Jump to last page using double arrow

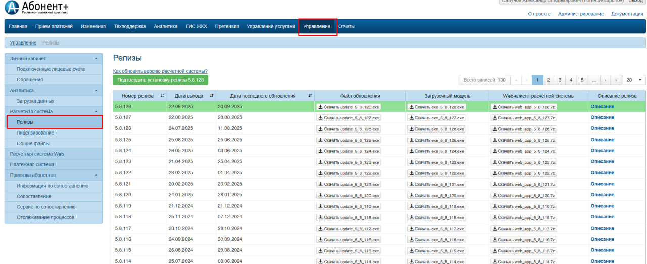pyautogui.click(x=616, y=80)
